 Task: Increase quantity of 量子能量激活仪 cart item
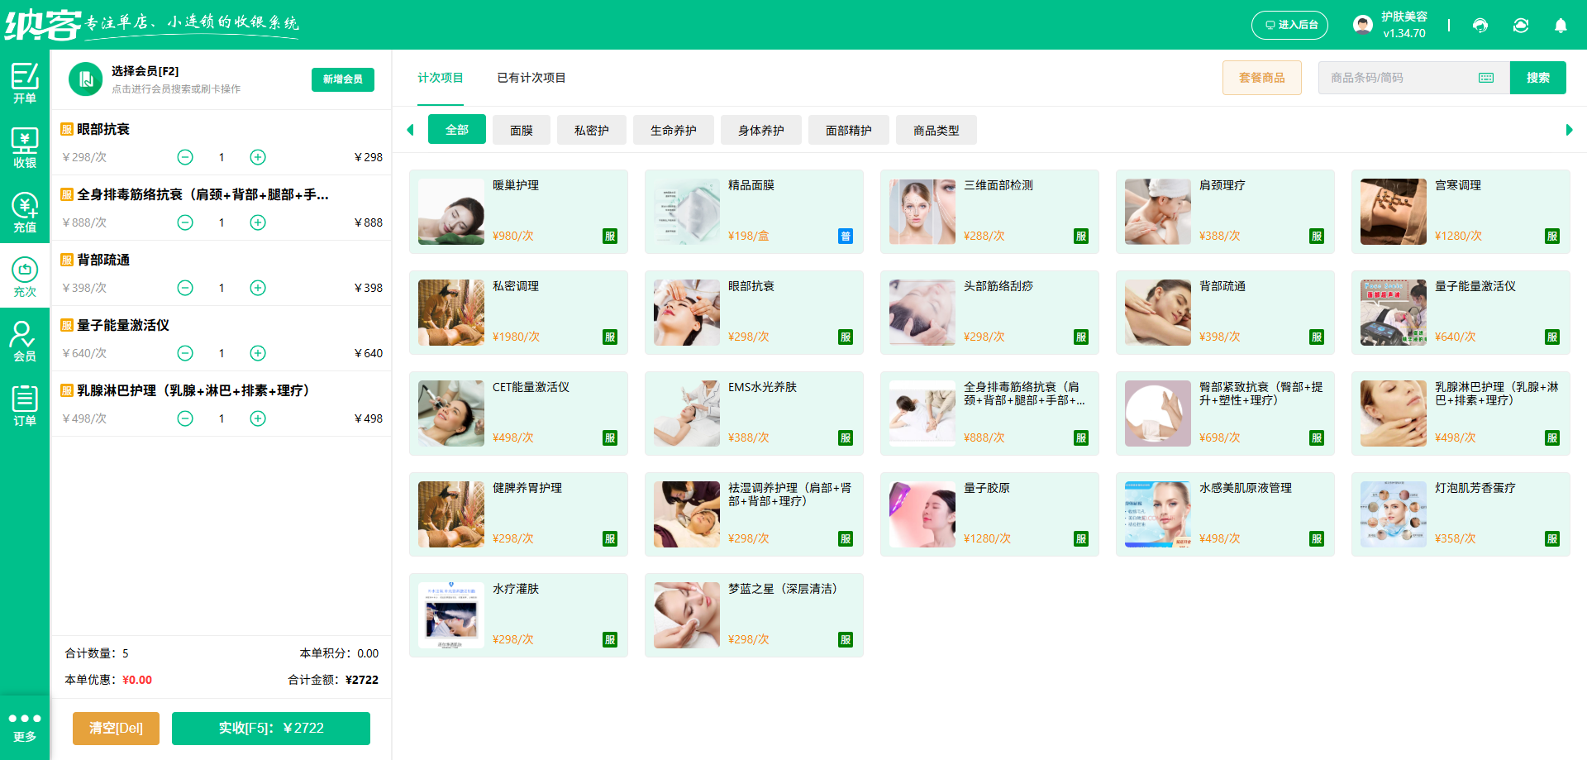coord(258,353)
